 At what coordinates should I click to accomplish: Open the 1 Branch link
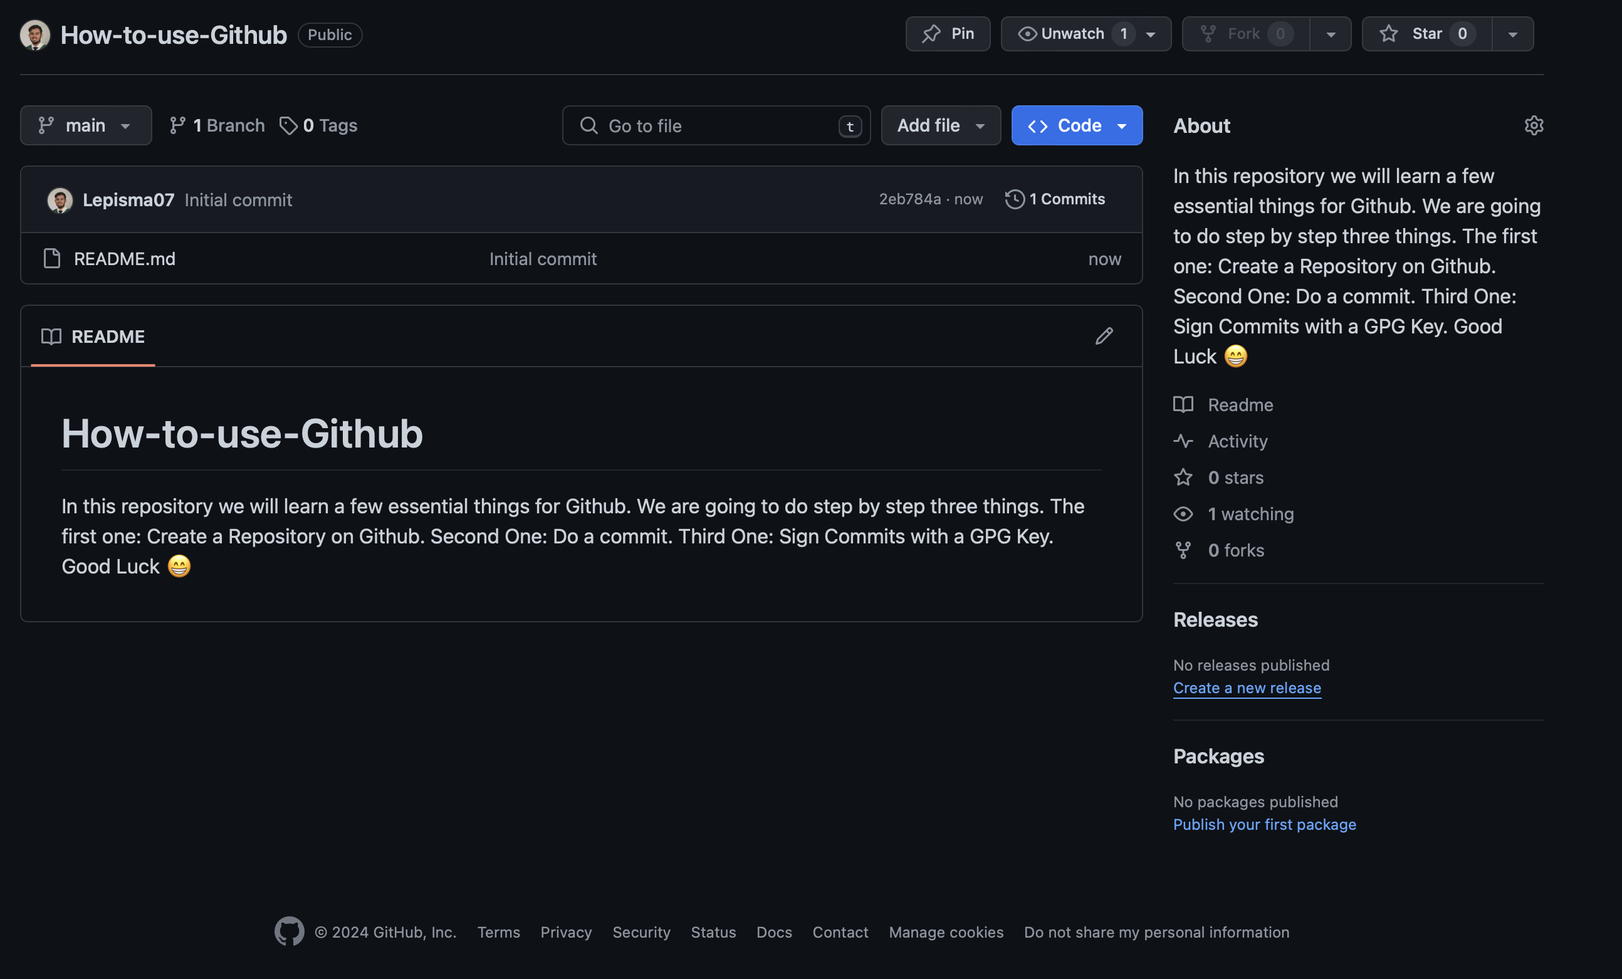point(217,125)
